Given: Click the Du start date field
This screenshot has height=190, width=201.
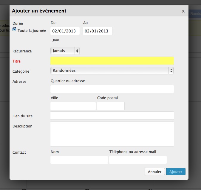Looking at the screenshot, I should (x=65, y=31).
